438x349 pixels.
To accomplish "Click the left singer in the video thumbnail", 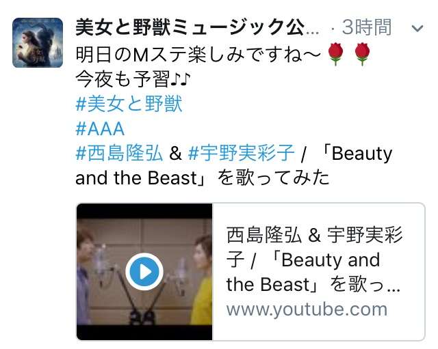I will pos(85,276).
